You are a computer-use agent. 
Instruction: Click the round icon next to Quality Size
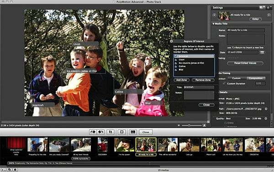pyautogui.click(x=266, y=119)
